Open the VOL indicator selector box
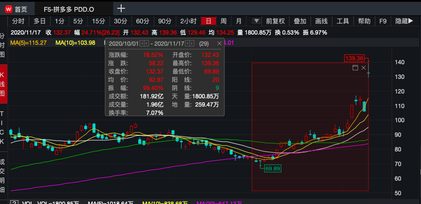421x204 pixels. click(x=14, y=202)
